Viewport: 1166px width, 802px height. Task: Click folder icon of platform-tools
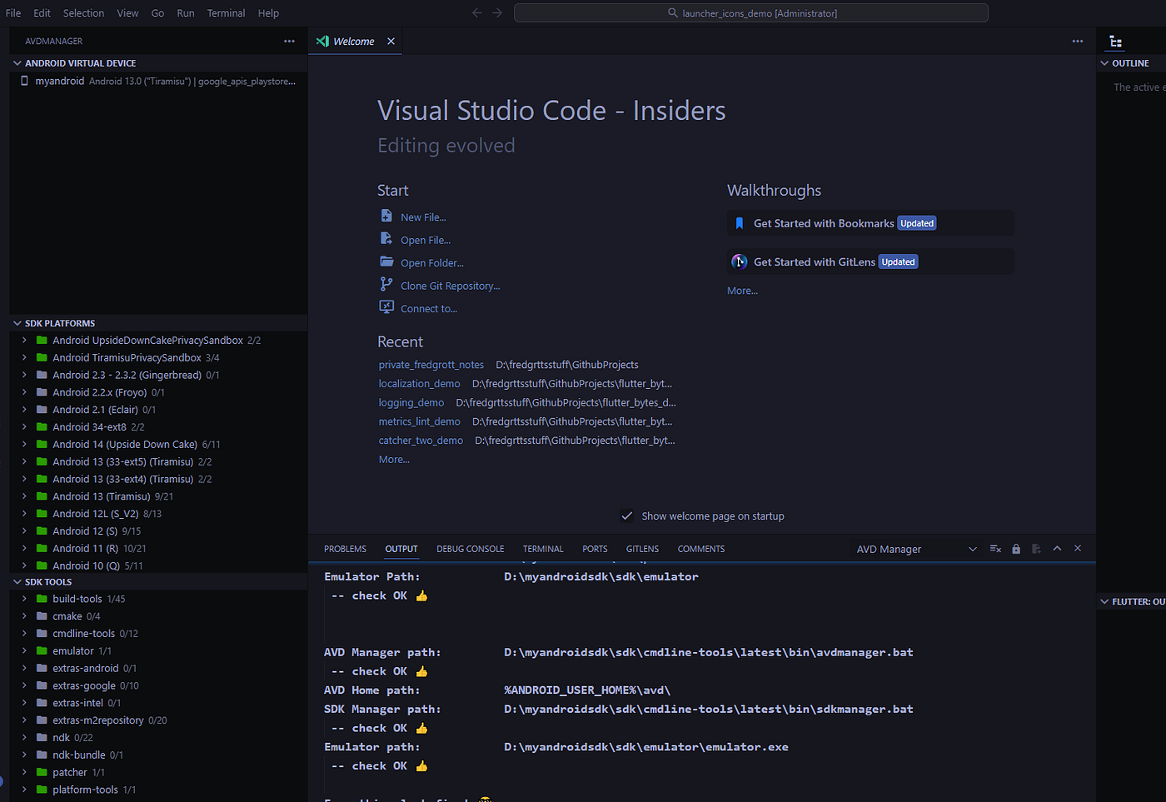(x=42, y=789)
